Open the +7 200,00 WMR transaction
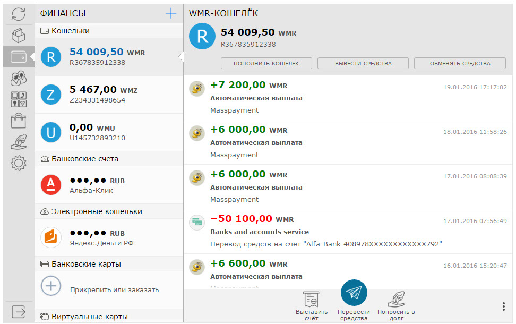516x324 pixels. (x=348, y=97)
